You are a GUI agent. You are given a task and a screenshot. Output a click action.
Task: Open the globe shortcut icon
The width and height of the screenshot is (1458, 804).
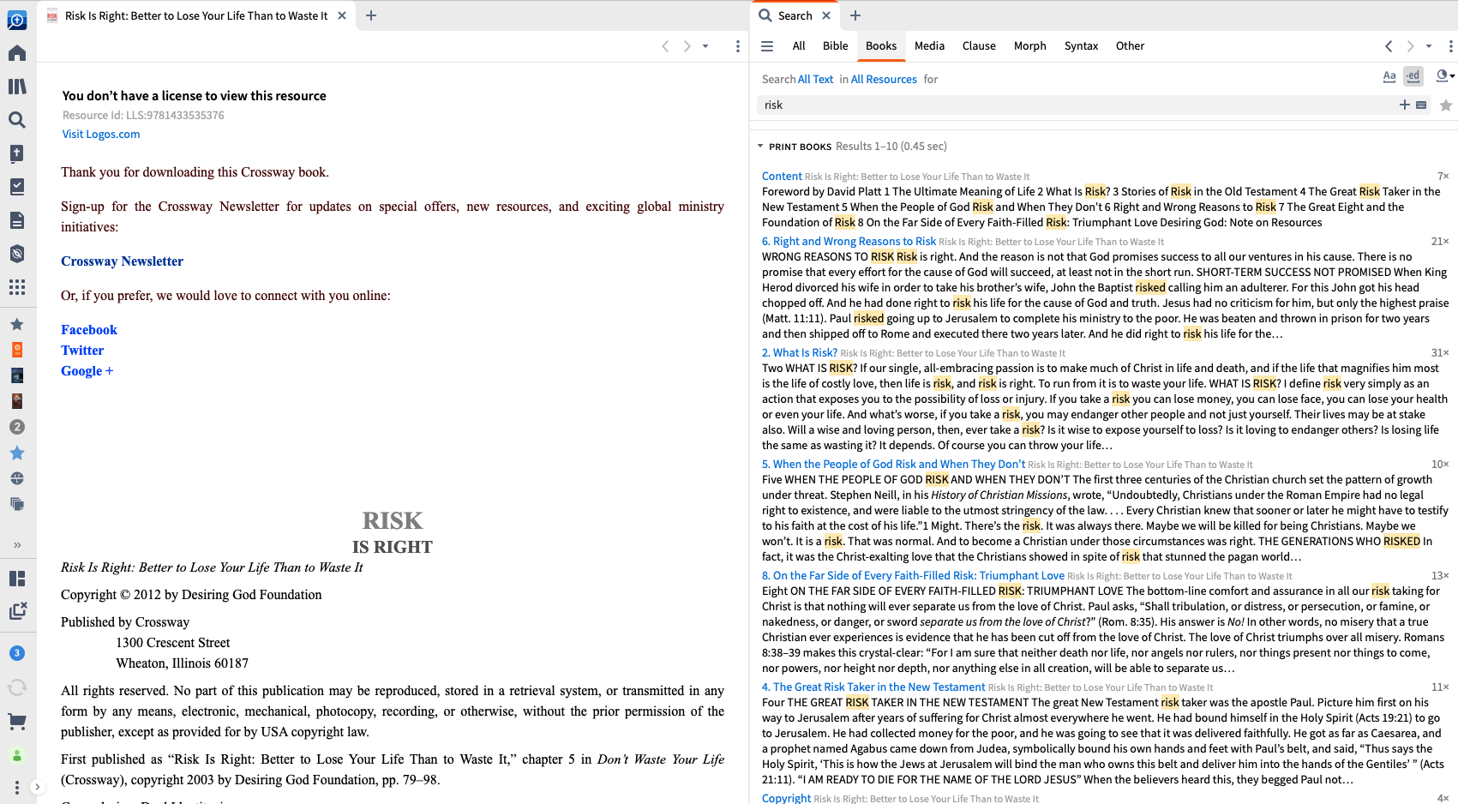(17, 478)
